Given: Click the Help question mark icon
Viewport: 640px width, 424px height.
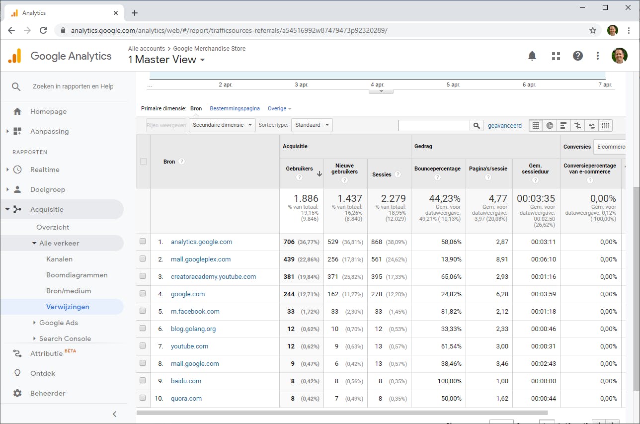Looking at the screenshot, I should coord(577,56).
